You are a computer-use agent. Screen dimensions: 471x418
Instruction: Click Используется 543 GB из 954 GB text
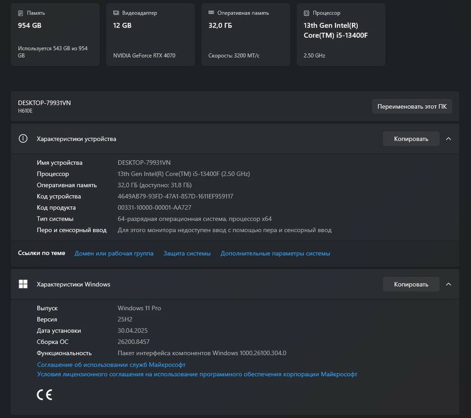pos(53,52)
